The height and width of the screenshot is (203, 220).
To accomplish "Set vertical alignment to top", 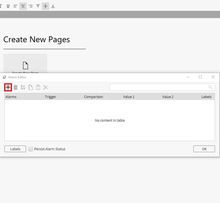I will 38,6.
